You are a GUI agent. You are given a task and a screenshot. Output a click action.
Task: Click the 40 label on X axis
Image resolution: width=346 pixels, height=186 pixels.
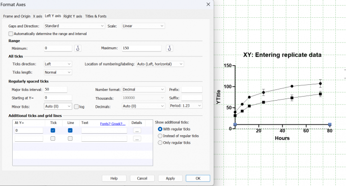(x=282, y=131)
